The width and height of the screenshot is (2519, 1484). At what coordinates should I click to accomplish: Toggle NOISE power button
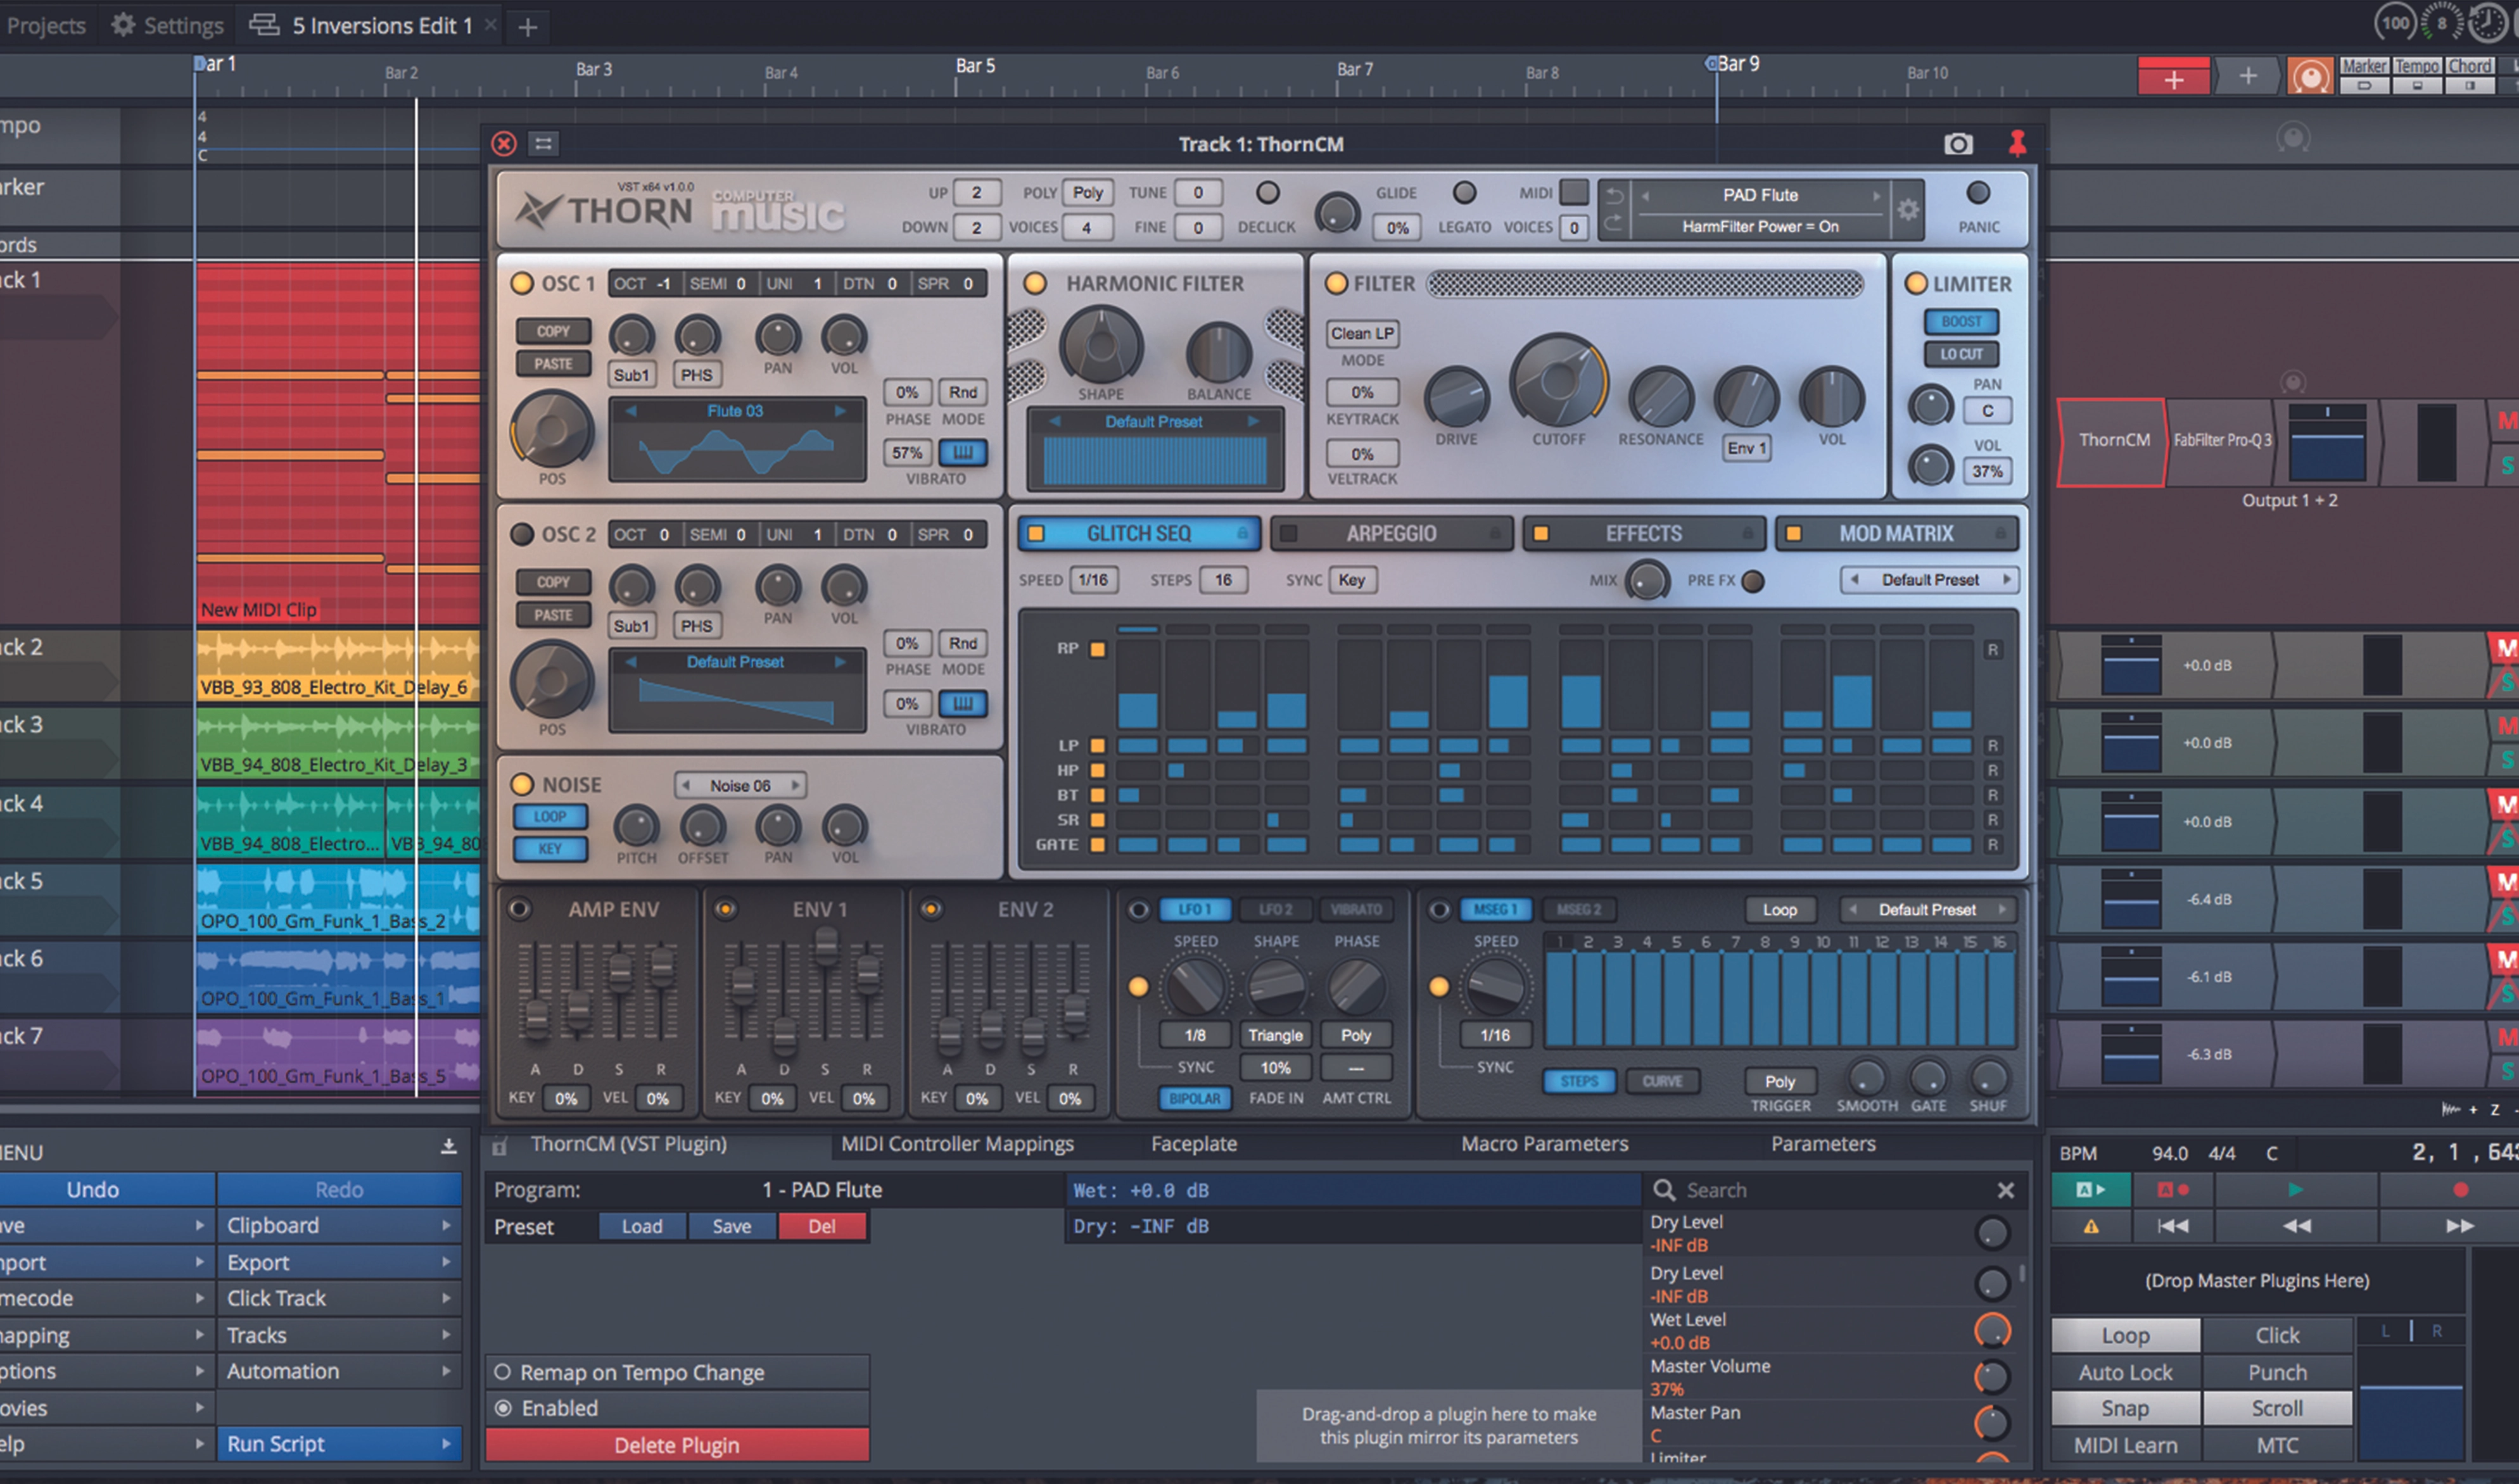click(x=522, y=784)
